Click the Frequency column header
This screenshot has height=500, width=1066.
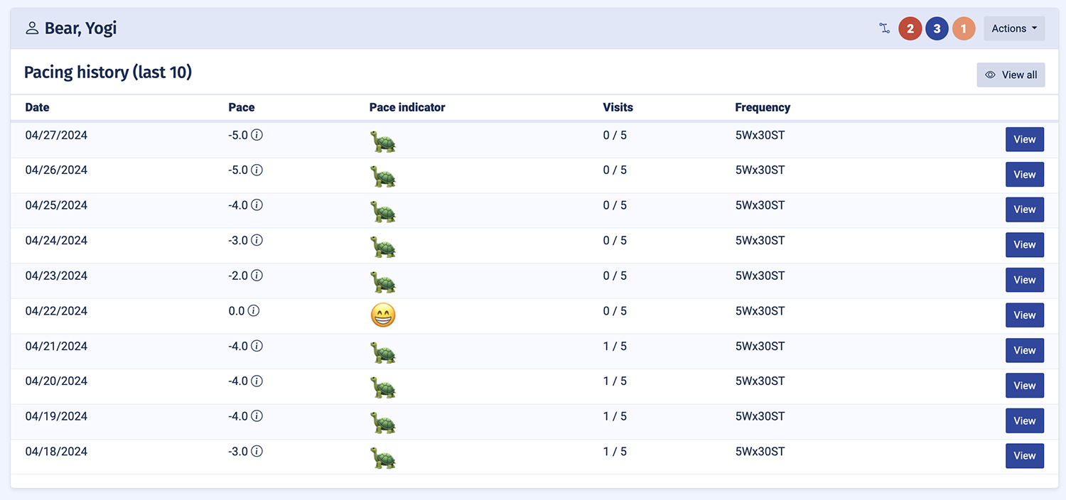[x=763, y=107]
